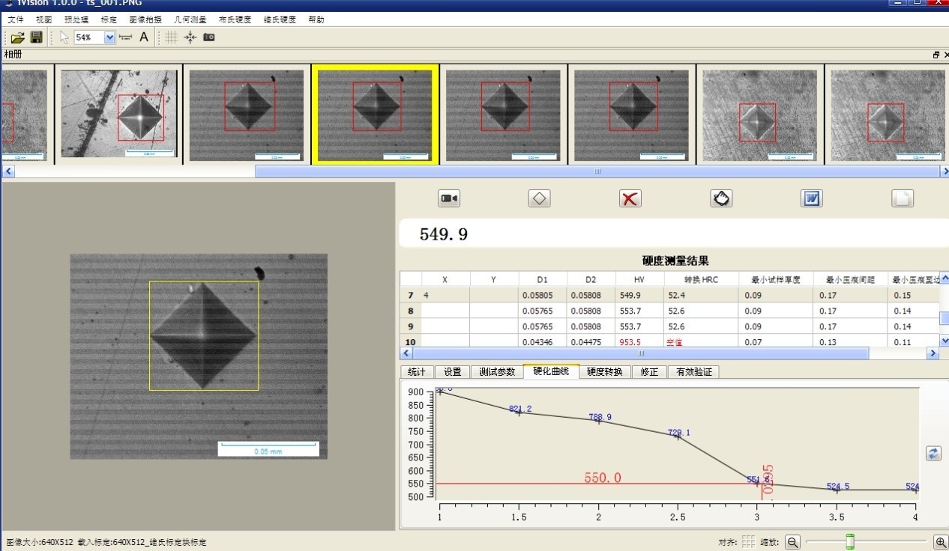Click the camera capture icon in toolbar
Screen dimensions: 949x551
tap(209, 37)
